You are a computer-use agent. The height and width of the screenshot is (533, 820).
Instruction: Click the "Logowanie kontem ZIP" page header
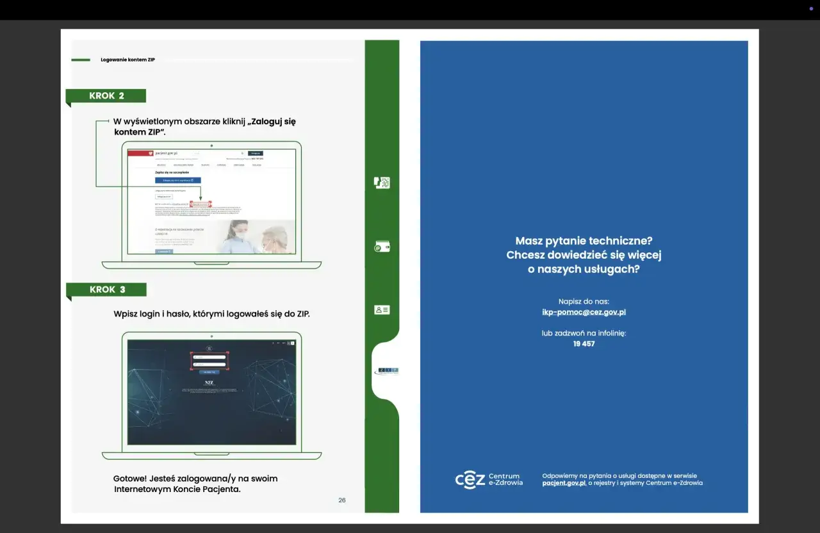coord(127,60)
